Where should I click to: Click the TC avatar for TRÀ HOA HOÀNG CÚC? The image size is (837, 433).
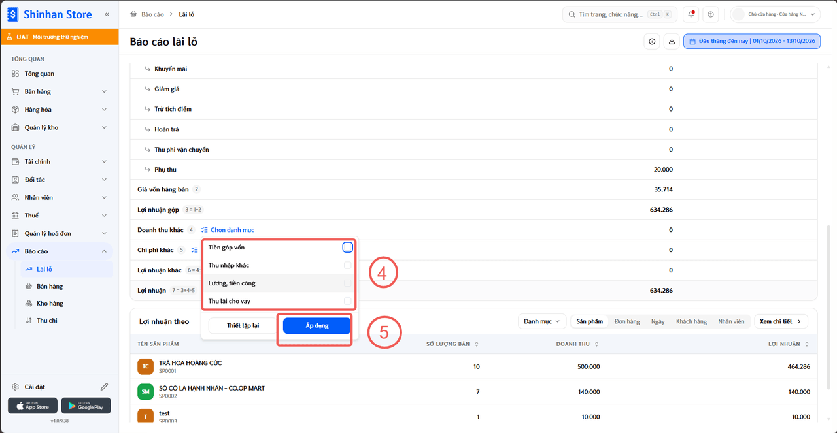pyautogui.click(x=145, y=366)
